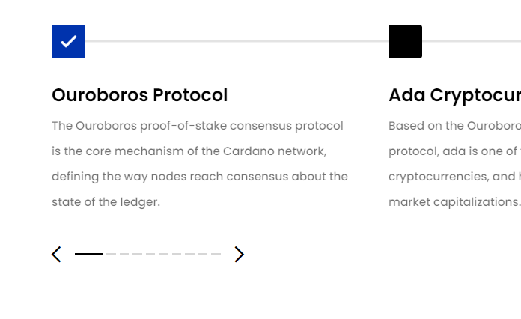Select the active black pagination bar
This screenshot has width=521, height=319.
click(x=89, y=254)
